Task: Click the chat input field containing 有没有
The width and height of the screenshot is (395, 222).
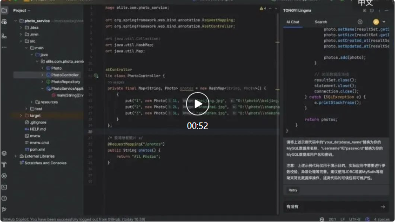Action: pyautogui.click(x=336, y=207)
